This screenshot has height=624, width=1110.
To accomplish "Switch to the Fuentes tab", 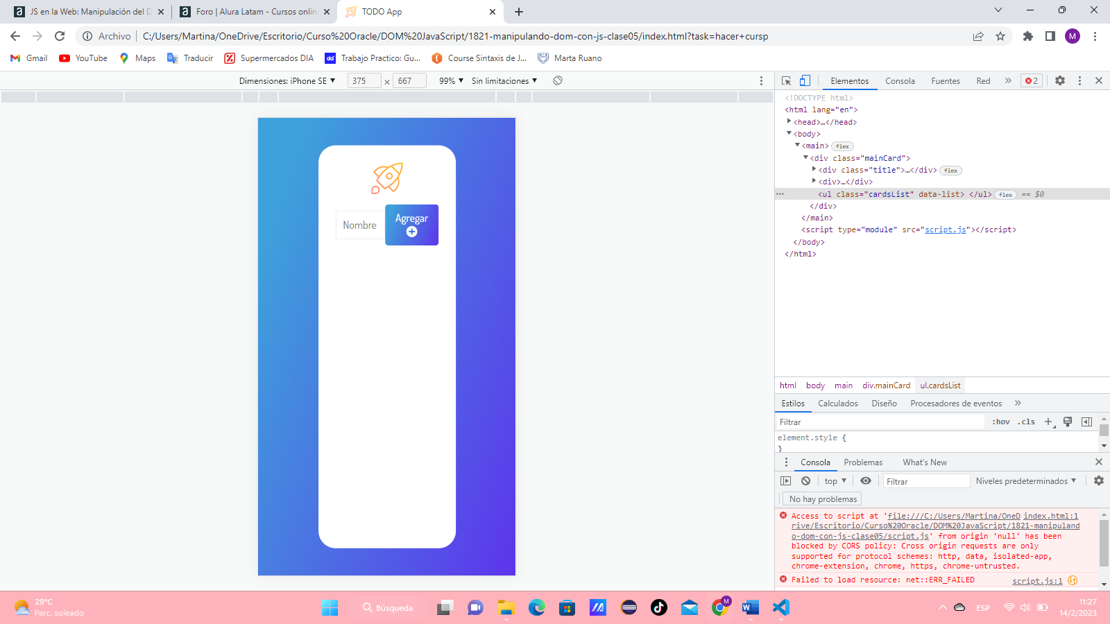I will pyautogui.click(x=945, y=81).
